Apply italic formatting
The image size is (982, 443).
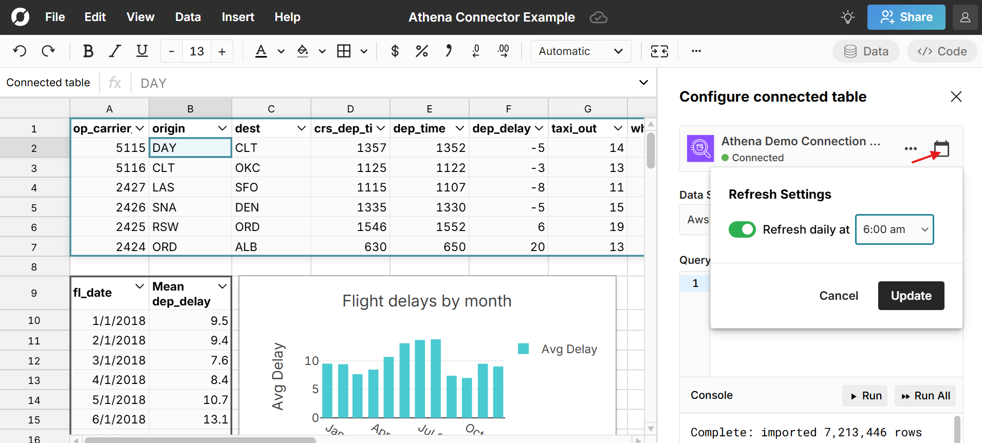pyautogui.click(x=115, y=51)
